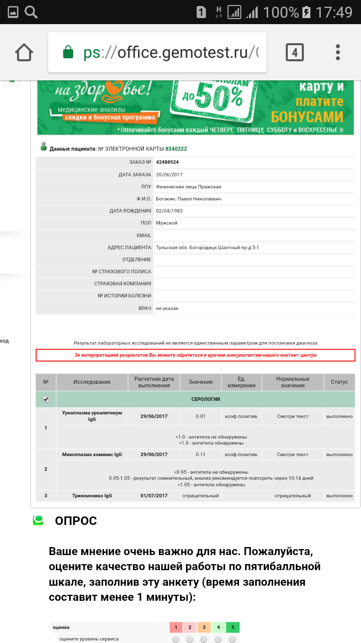This screenshot has width=361, height=643.
Task: Toggle the СЕРОЛОГИЯ section checkbox
Action: 46,399
